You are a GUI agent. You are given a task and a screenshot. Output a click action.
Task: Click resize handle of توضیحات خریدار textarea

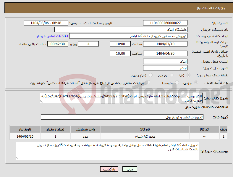click(17, 159)
